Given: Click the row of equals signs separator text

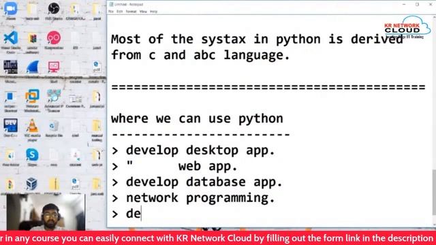Looking at the screenshot, I should pyautogui.click(x=268, y=87).
